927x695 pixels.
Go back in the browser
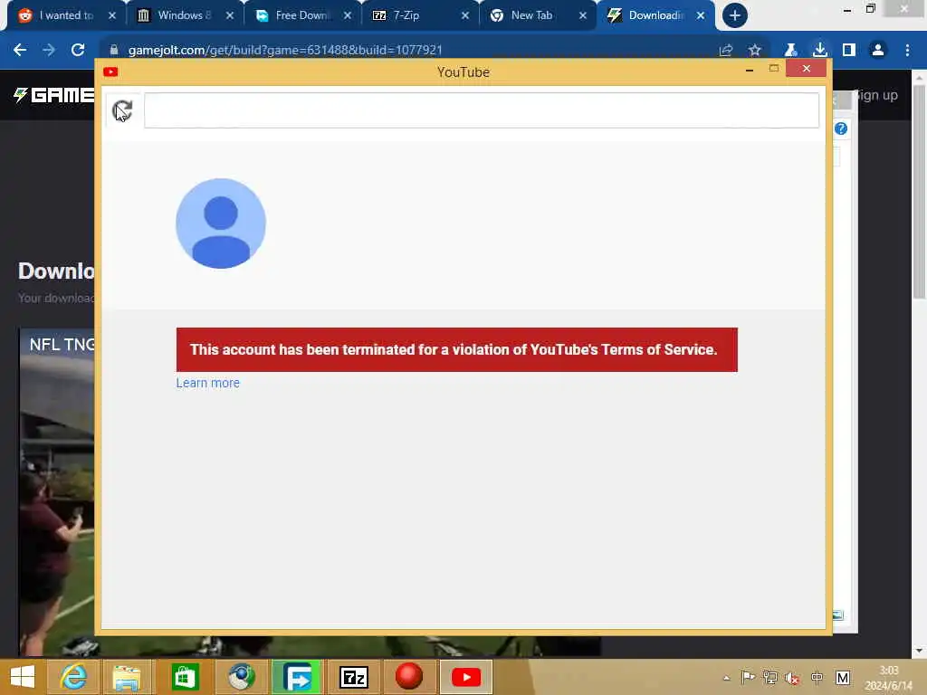click(20, 51)
